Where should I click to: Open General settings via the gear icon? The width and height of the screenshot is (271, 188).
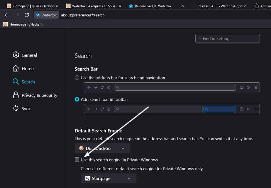[16, 55]
